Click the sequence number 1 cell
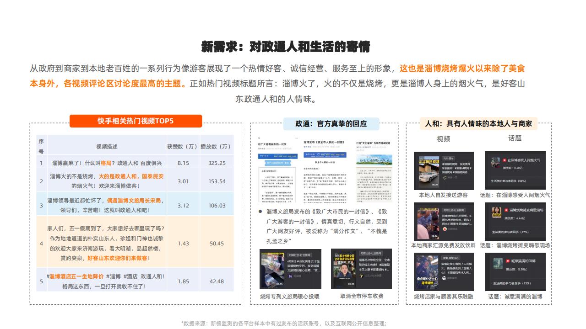Viewport: 586px width, 329px height. click(x=41, y=163)
